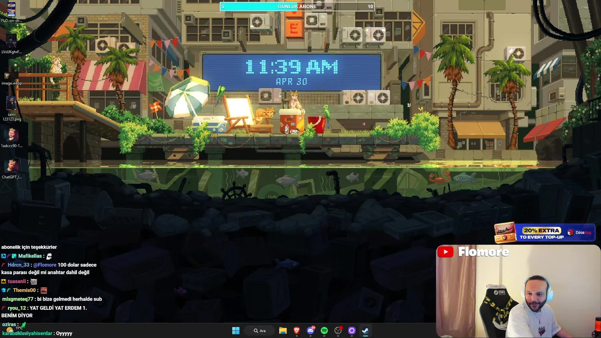Open File Explorer from the taskbar

pyautogui.click(x=283, y=330)
